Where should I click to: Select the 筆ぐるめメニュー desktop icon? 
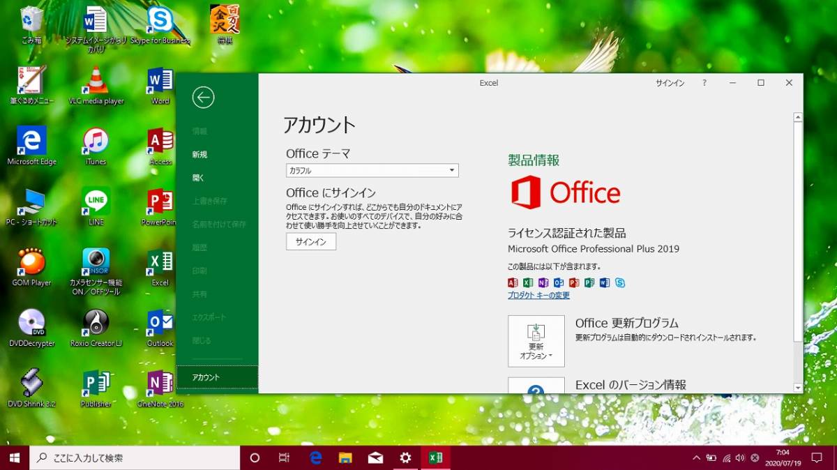pyautogui.click(x=31, y=86)
